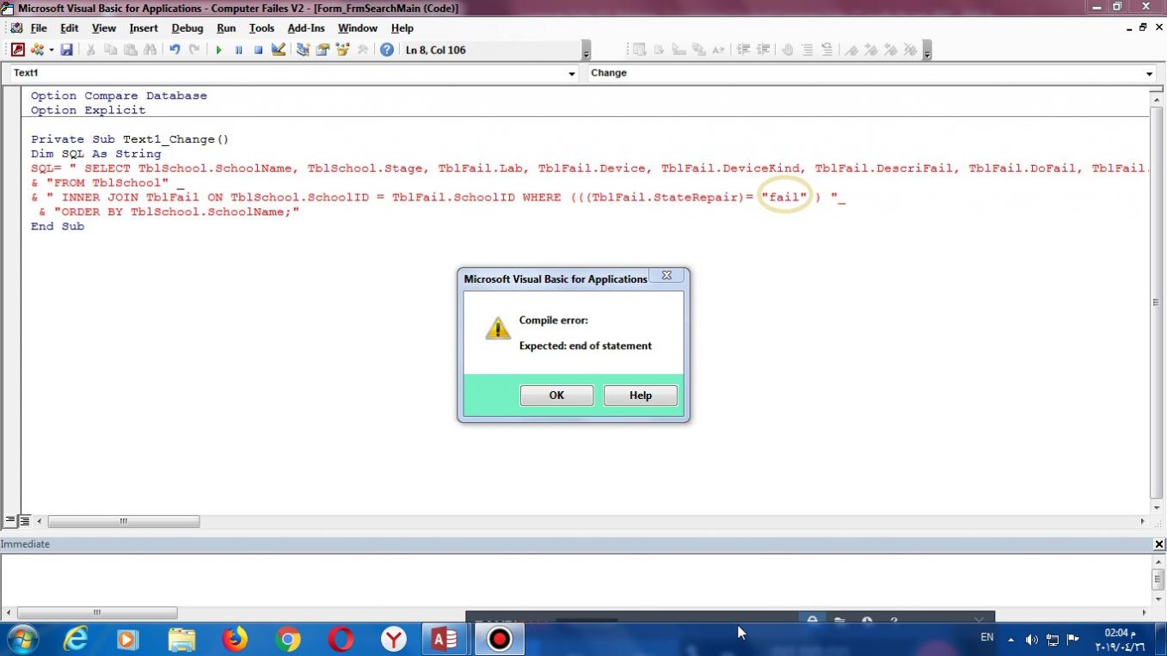The width and height of the screenshot is (1167, 656).
Task: Switch to Full Module View button
Action: click(x=25, y=521)
